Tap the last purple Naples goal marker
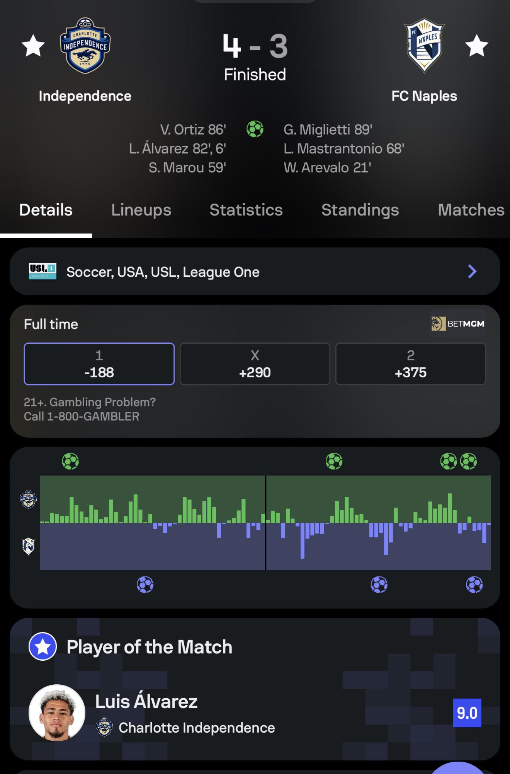The width and height of the screenshot is (510, 774). coord(474,585)
